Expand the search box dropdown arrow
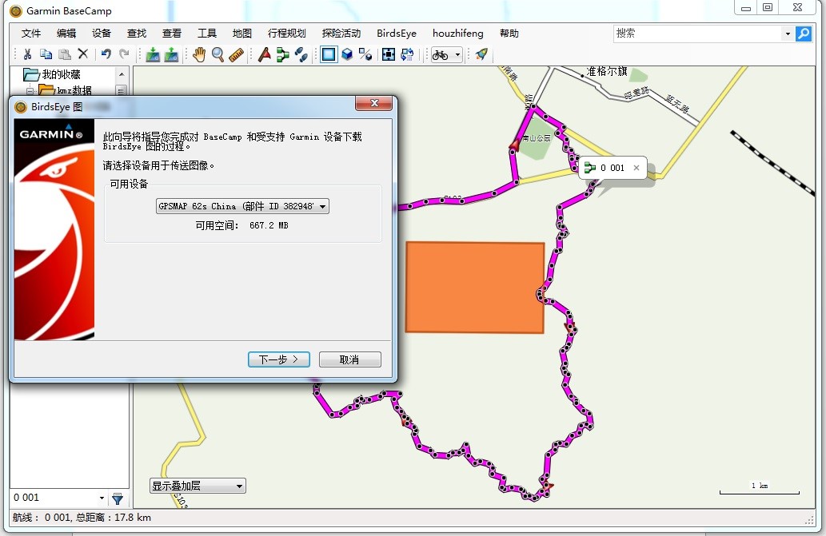 coord(788,34)
